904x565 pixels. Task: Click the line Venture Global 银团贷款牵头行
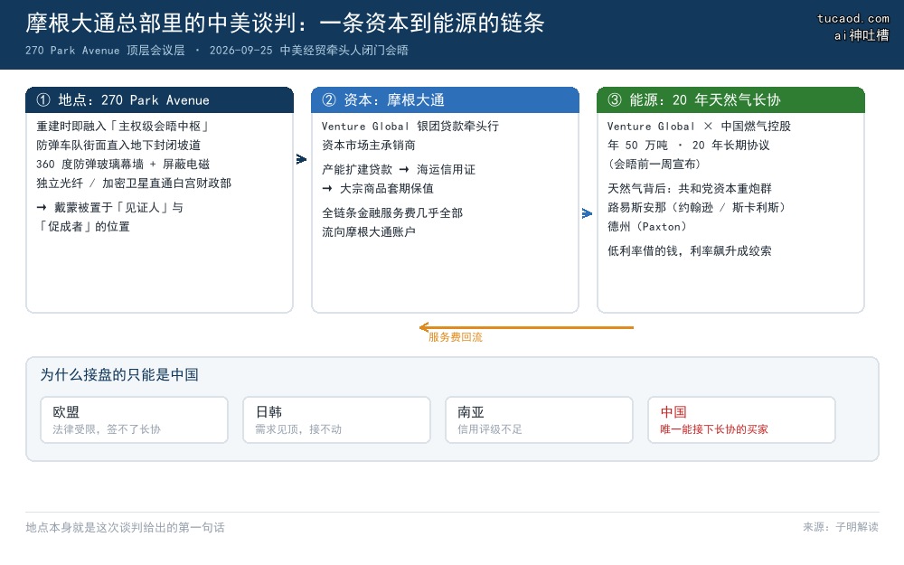(x=410, y=127)
